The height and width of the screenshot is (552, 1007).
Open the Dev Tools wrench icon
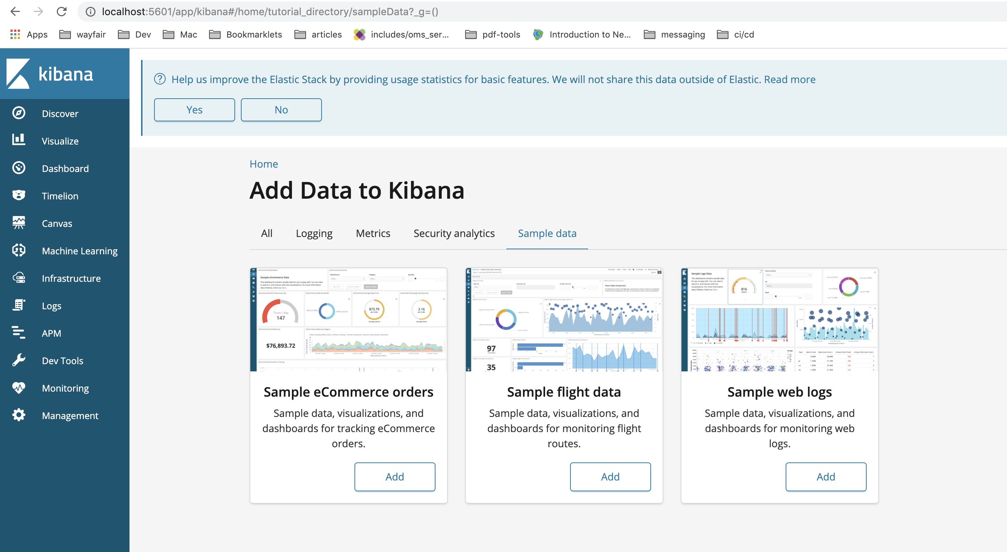[18, 360]
